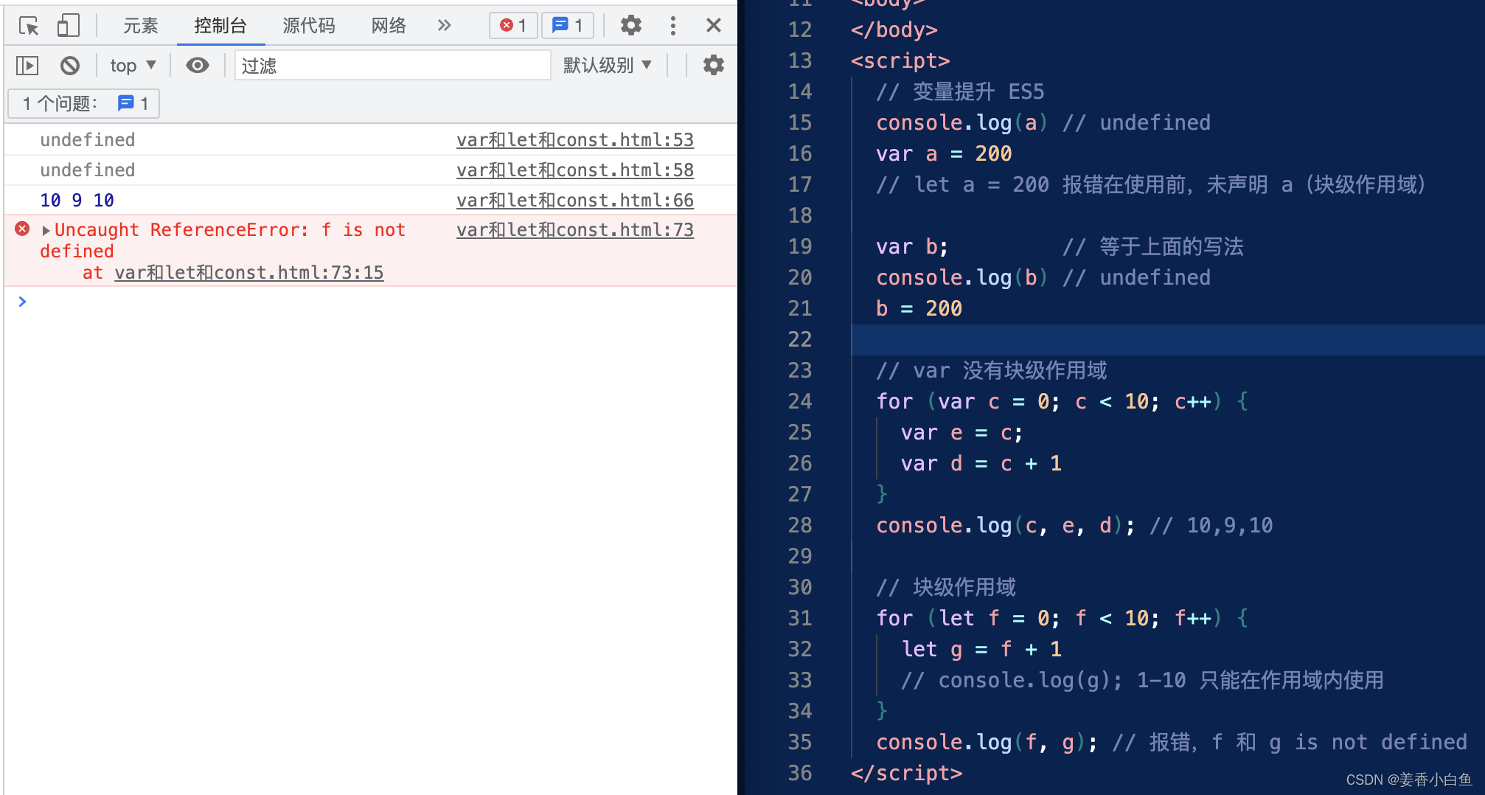Select the first 'undefined' console output
This screenshot has width=1485, height=795.
coord(88,139)
